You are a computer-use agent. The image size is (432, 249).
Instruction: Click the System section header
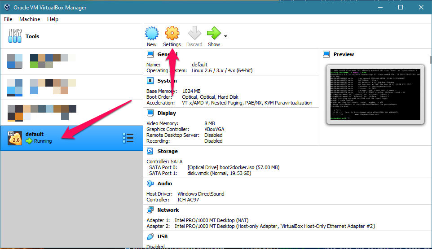pyautogui.click(x=167, y=81)
